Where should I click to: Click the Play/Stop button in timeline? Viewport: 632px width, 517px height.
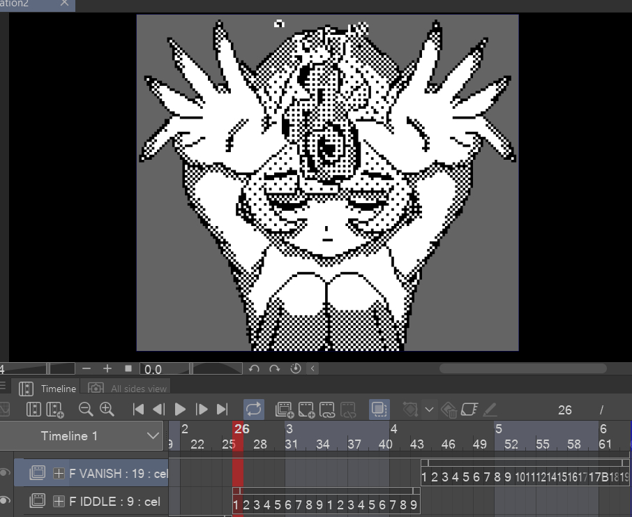coord(180,410)
